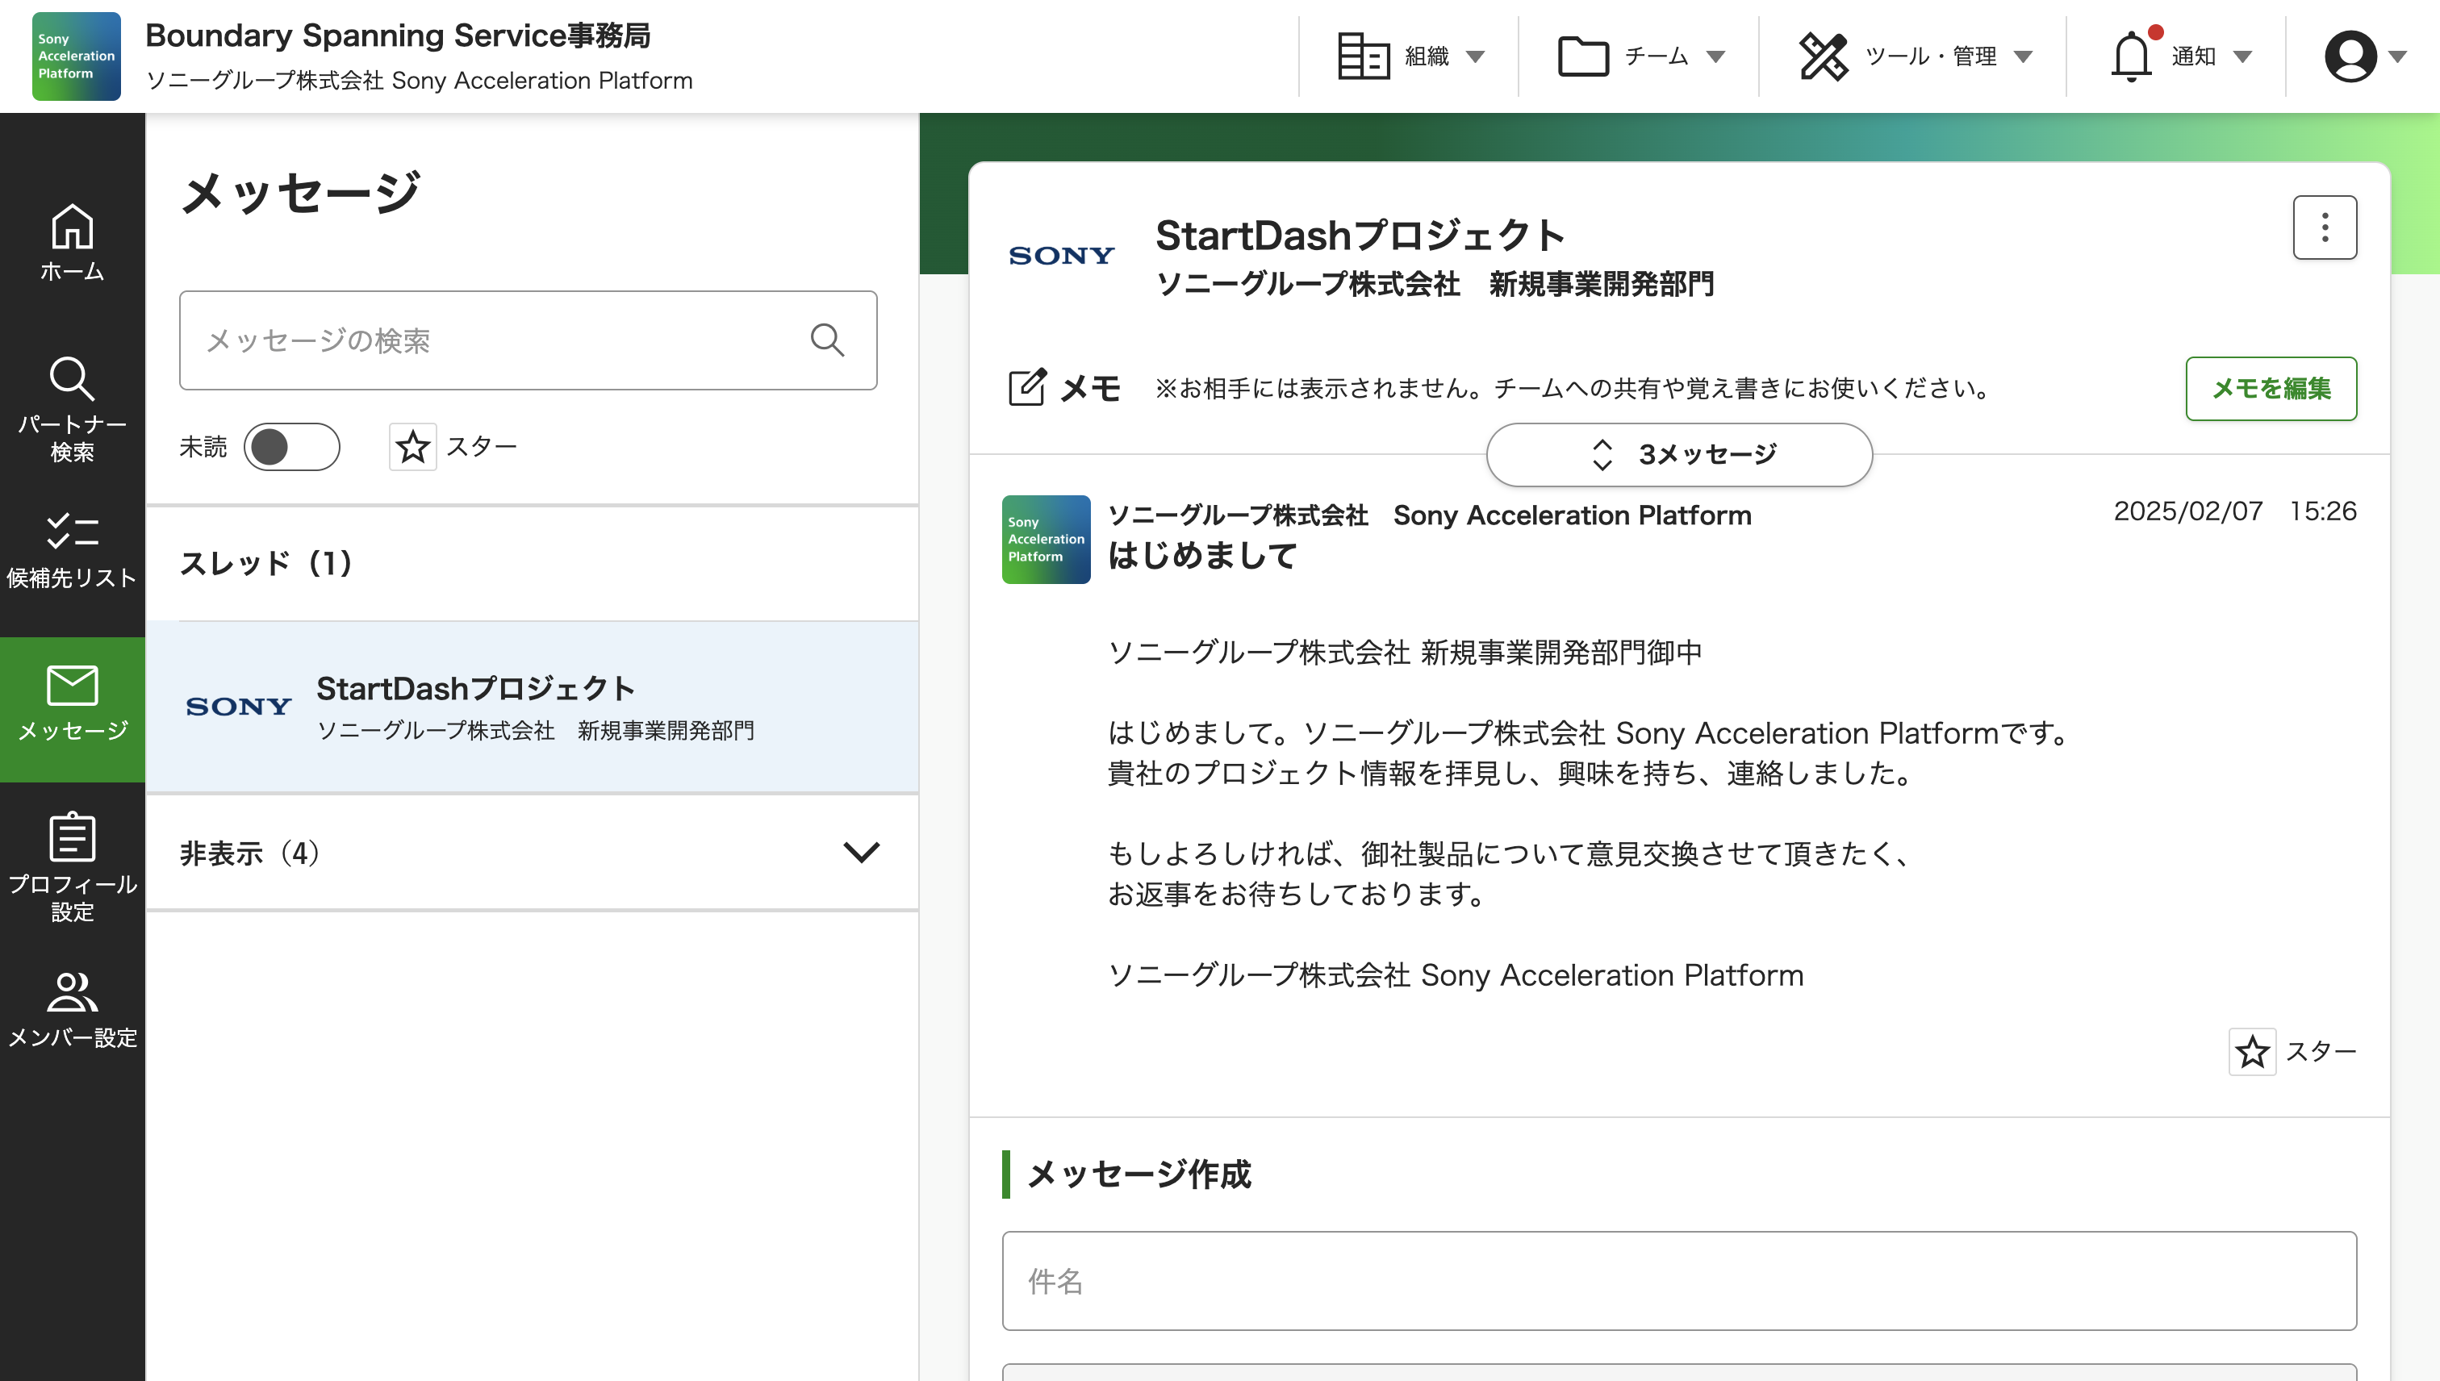
Task: Click the ツール・管理 tools icon
Action: pos(1824,56)
